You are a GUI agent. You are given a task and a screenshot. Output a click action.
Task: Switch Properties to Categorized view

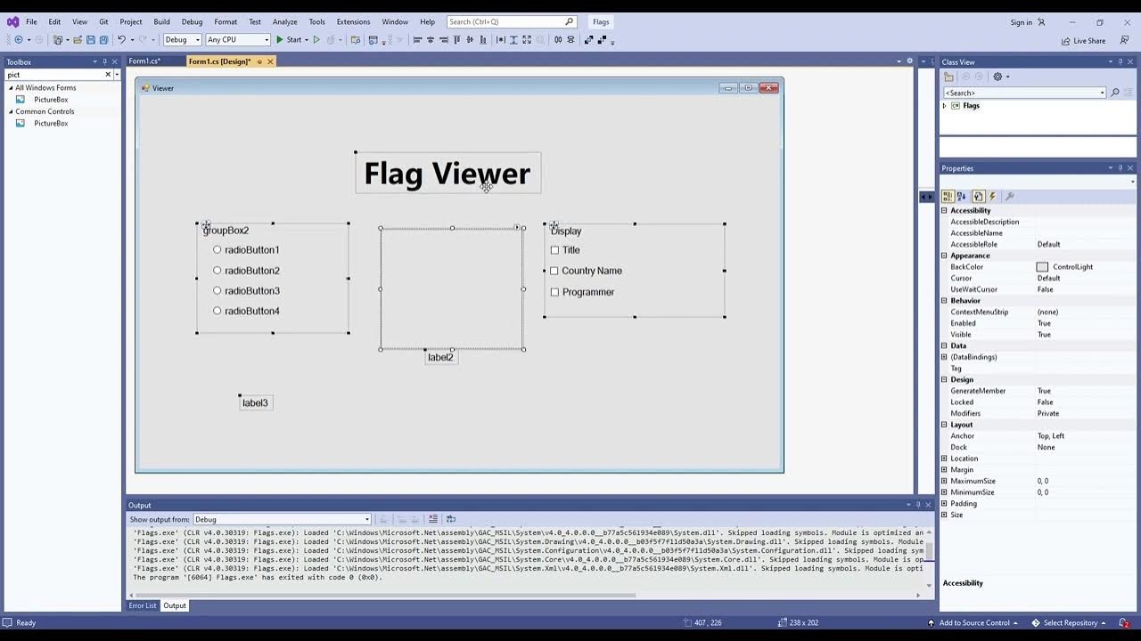[x=948, y=196]
